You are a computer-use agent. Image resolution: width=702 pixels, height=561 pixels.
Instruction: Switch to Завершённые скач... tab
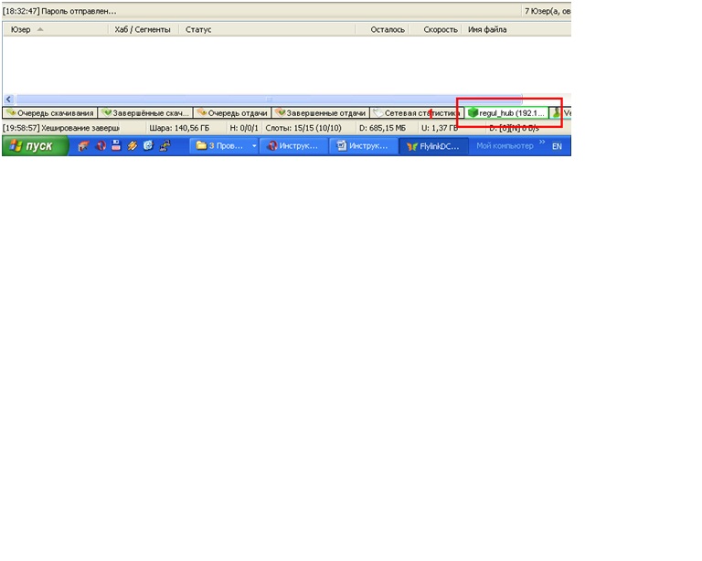145,113
